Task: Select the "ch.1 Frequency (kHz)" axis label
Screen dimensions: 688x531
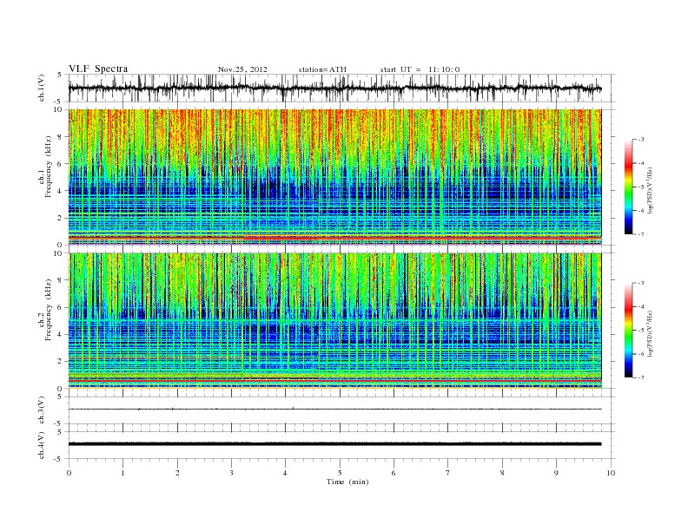Action: pyautogui.click(x=45, y=167)
